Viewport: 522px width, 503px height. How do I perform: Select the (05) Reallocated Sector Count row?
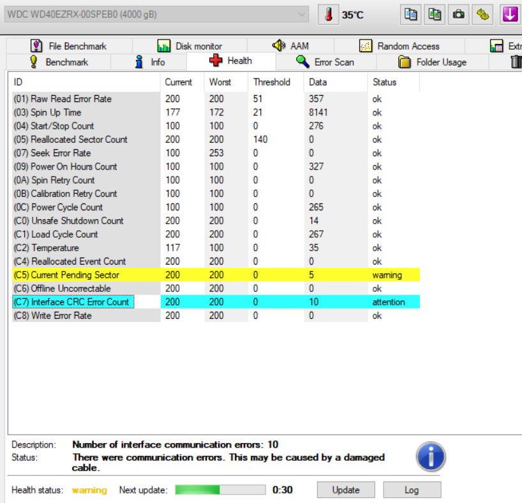tap(216, 140)
